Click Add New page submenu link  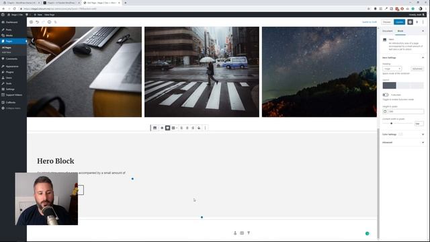(x=6, y=52)
